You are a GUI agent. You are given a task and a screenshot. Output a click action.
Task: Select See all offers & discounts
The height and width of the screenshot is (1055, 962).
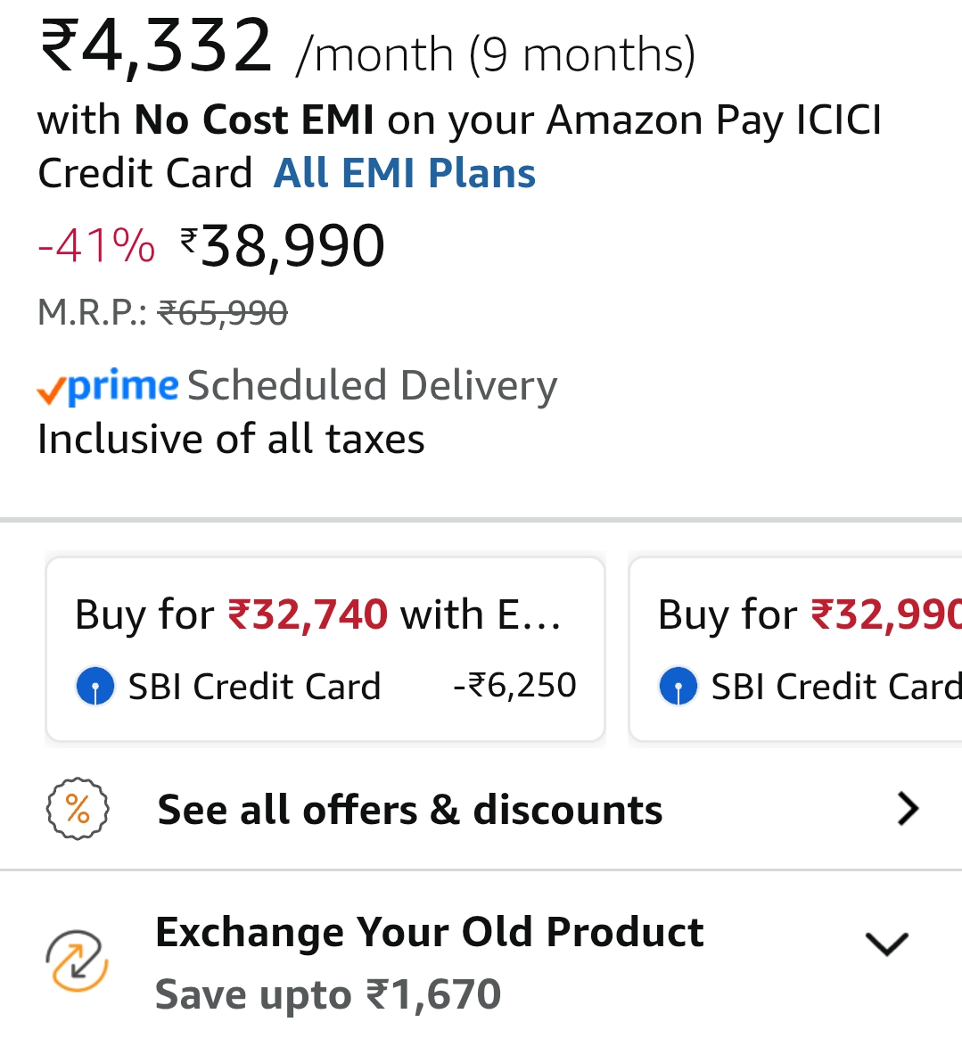click(409, 810)
